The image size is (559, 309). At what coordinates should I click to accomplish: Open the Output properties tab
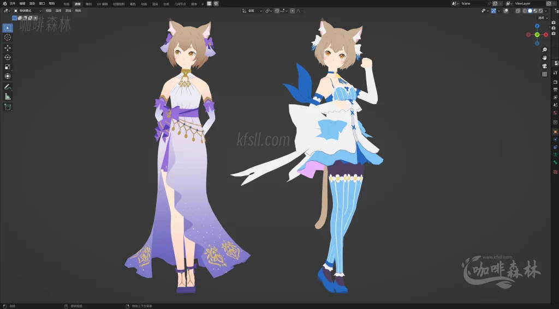point(555,89)
